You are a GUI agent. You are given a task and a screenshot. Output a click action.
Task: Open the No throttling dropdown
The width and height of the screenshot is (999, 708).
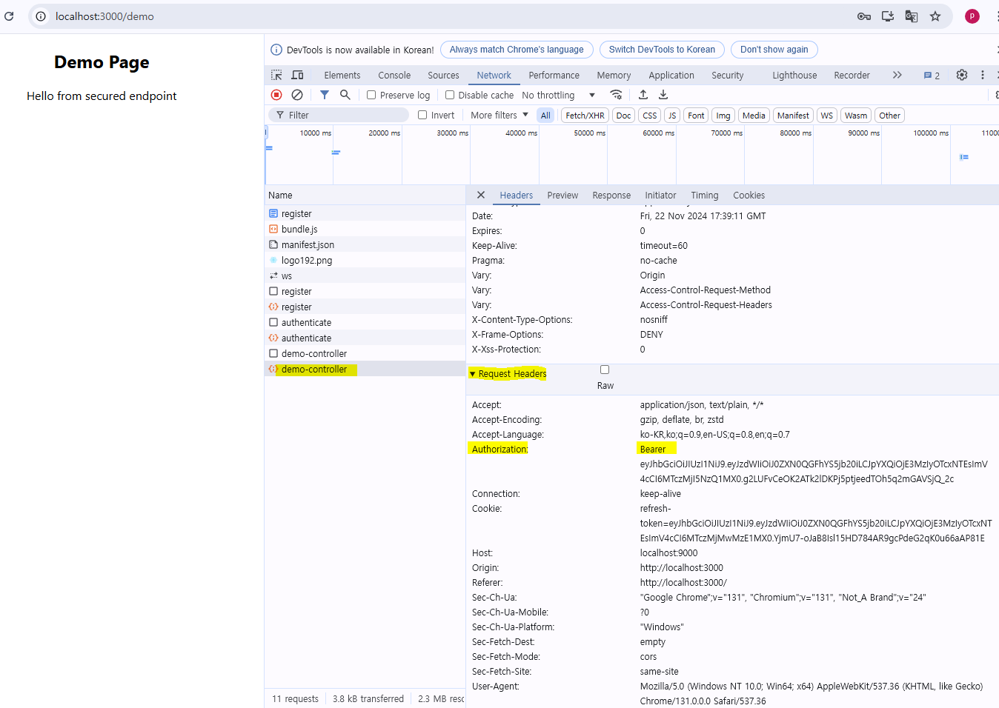558,95
